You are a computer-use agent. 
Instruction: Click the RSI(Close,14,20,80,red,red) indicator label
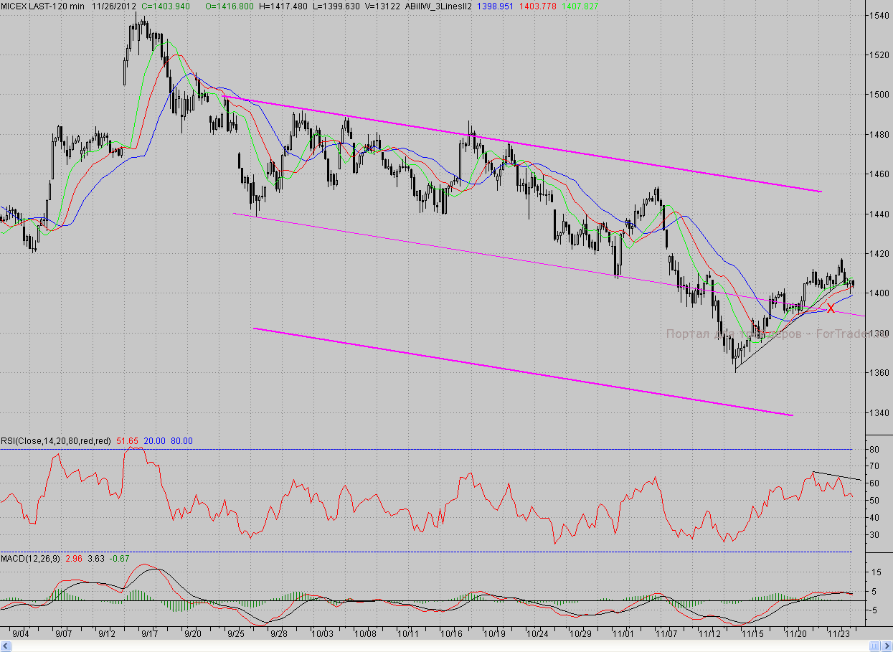coord(55,440)
